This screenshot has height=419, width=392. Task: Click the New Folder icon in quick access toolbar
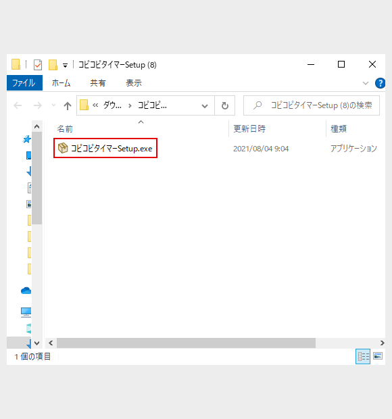point(53,65)
